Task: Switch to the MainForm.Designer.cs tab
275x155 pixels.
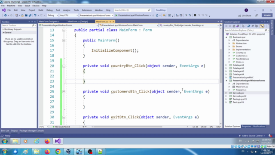Action: click(49, 22)
